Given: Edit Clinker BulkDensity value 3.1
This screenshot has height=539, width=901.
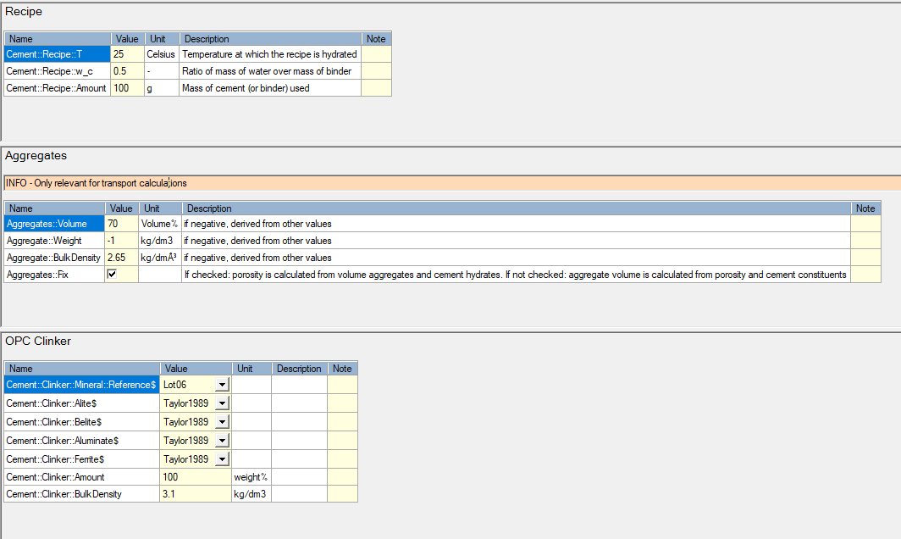Looking at the screenshot, I should [195, 494].
